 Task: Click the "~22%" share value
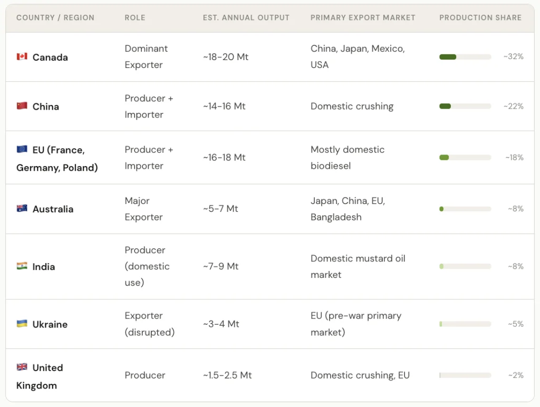[513, 106]
